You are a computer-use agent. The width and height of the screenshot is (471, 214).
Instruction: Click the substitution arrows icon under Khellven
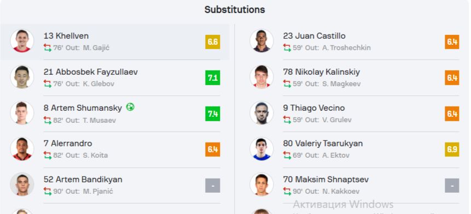48,48
